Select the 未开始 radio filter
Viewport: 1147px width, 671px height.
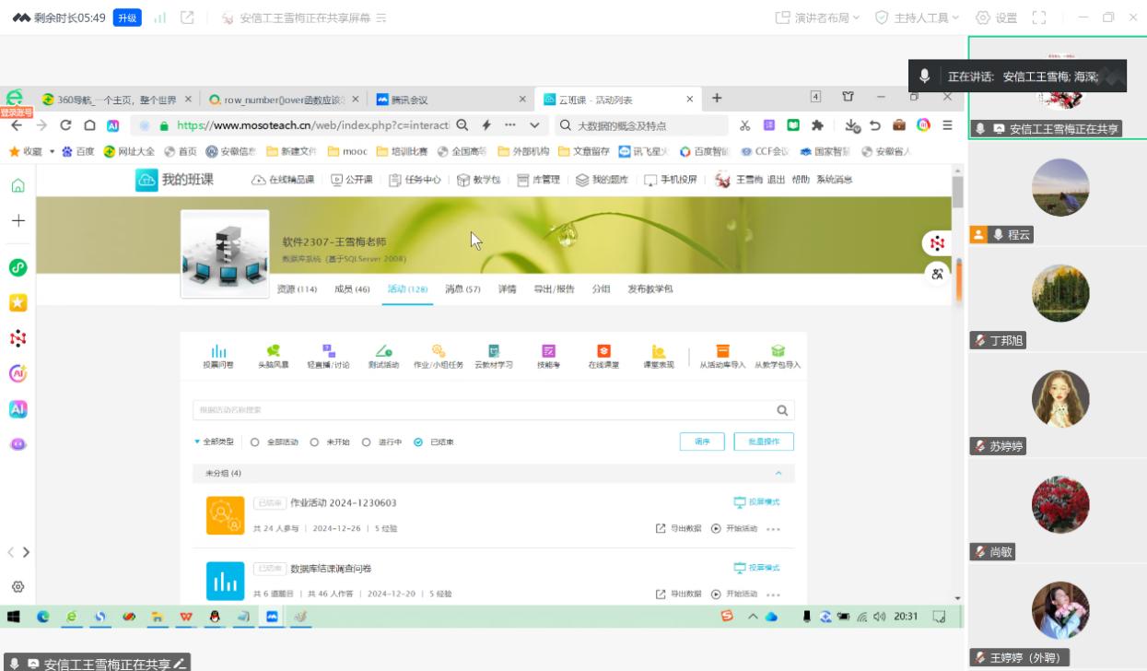tap(314, 442)
